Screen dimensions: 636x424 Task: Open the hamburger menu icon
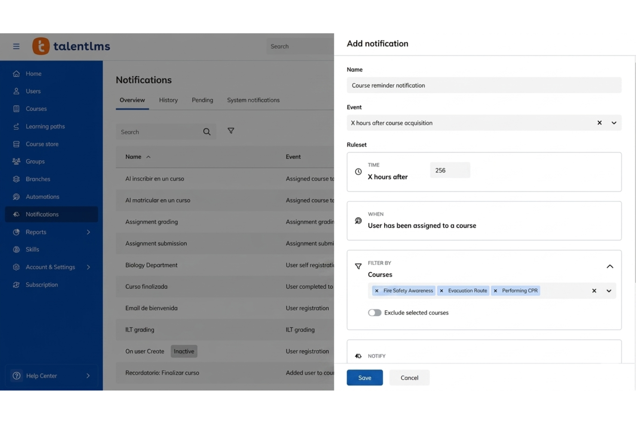[x=16, y=46]
